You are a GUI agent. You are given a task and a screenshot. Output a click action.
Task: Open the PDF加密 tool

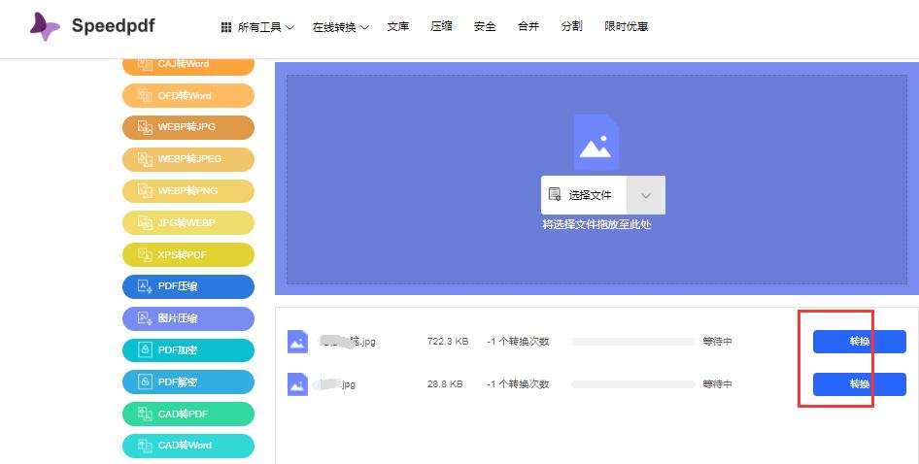[x=188, y=350]
